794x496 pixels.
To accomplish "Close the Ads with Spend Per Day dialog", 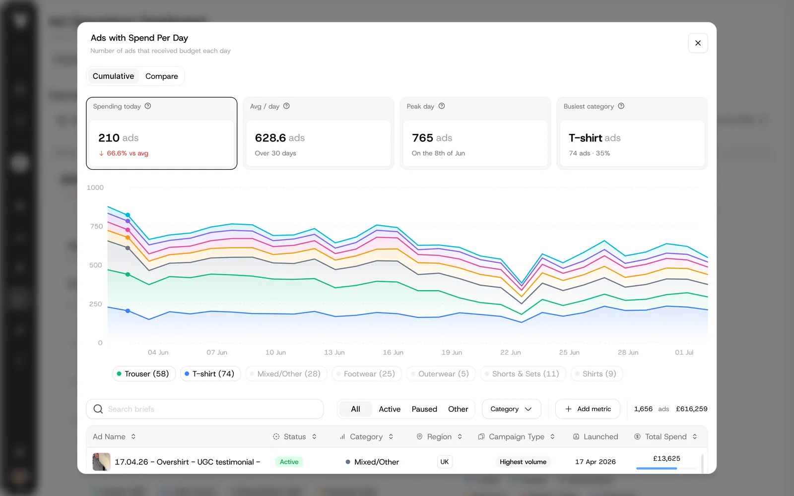I will click(698, 43).
